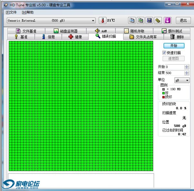The width and height of the screenshot is (194, 191).
Task: Click the temperature thermometer icon
Action: (x=102, y=20)
